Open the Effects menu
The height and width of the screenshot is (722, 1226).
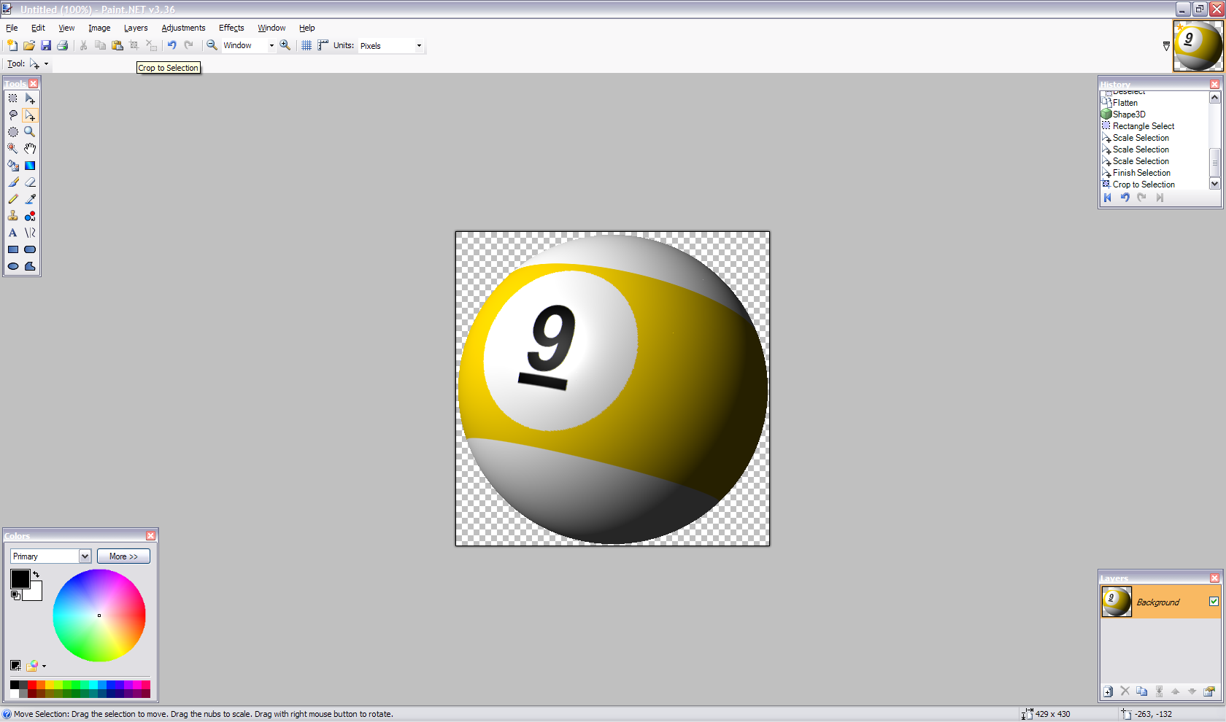coord(231,28)
